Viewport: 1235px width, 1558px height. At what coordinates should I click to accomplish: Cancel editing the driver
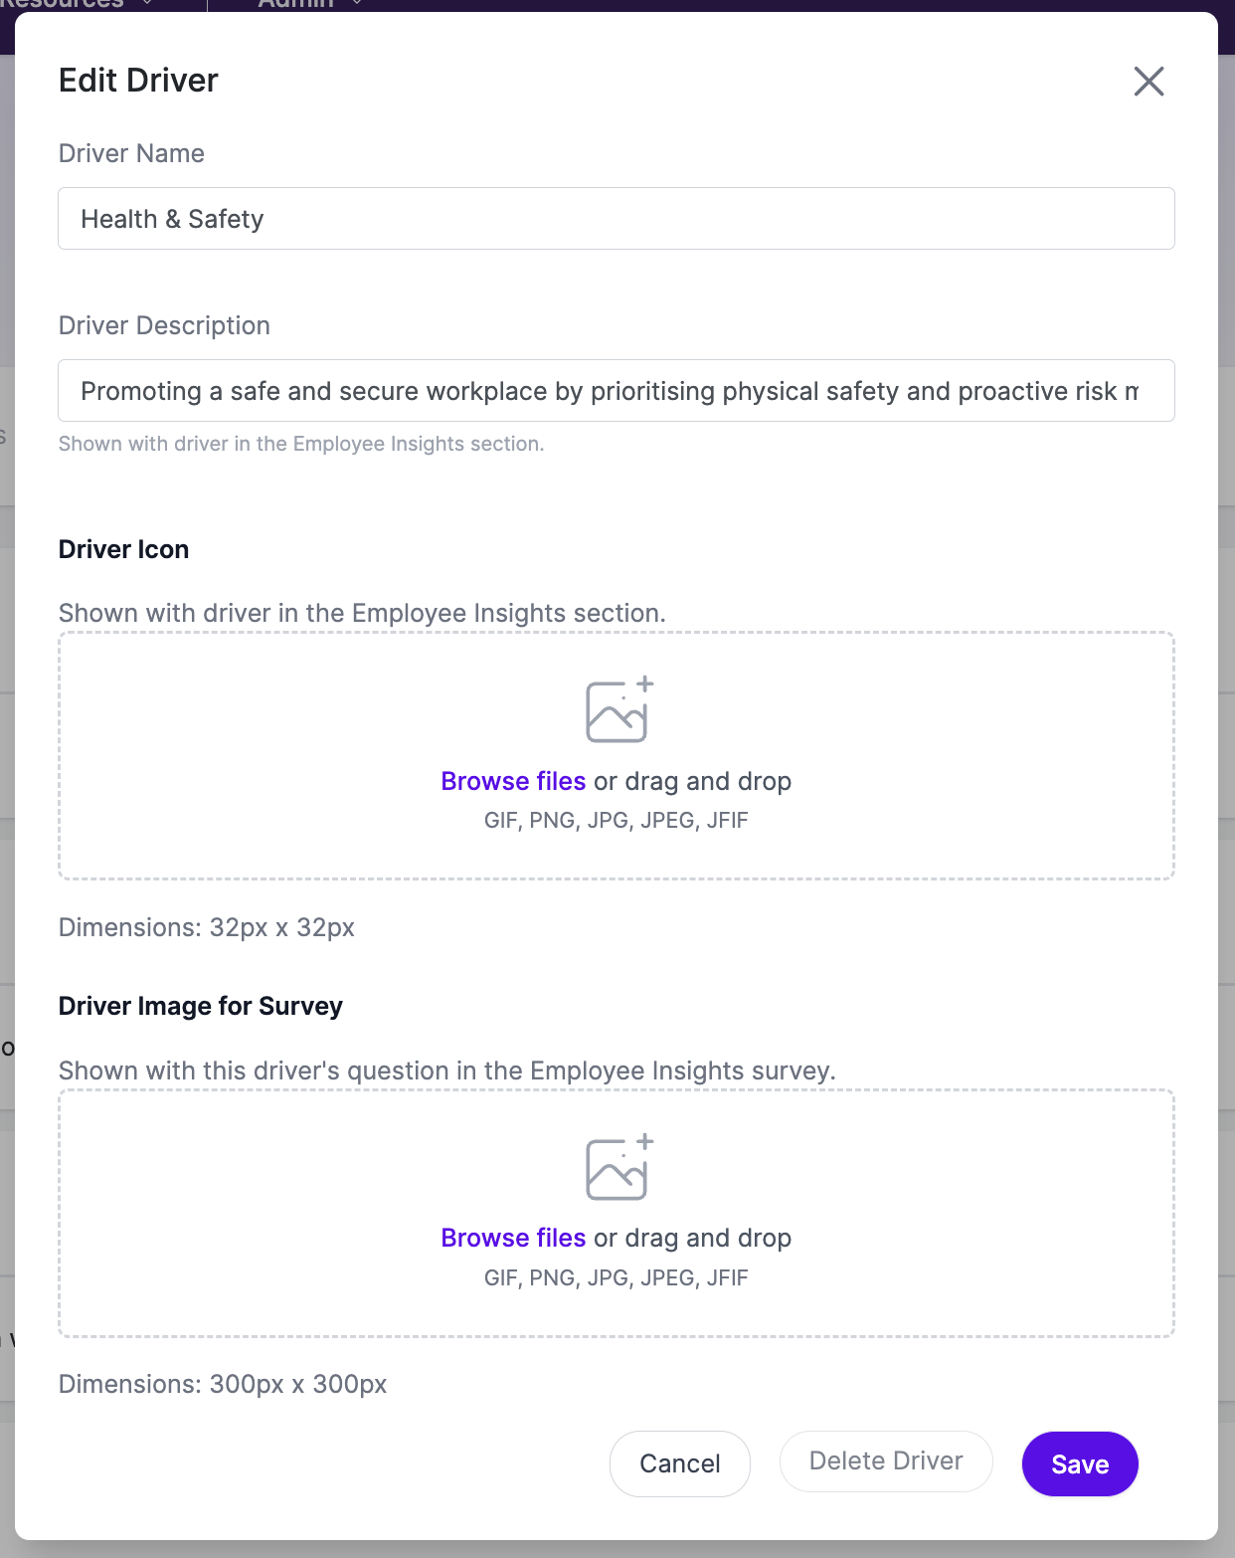tap(680, 1463)
